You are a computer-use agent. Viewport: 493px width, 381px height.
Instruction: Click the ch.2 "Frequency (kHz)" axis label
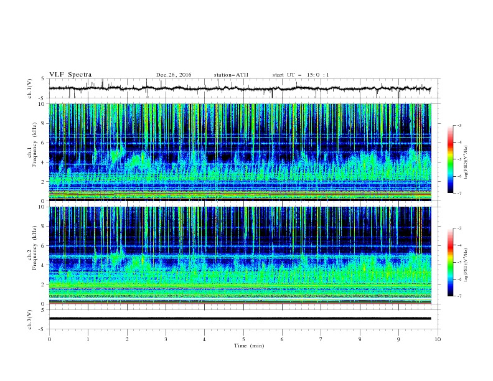(x=35, y=248)
